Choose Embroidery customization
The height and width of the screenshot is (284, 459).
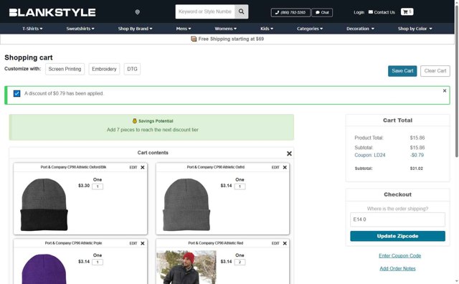pyautogui.click(x=104, y=69)
